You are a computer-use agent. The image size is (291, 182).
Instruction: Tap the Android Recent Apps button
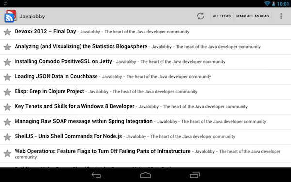pyautogui.click(x=194, y=175)
